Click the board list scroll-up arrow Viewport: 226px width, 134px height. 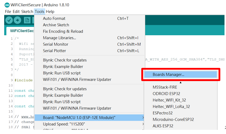tap(181, 83)
